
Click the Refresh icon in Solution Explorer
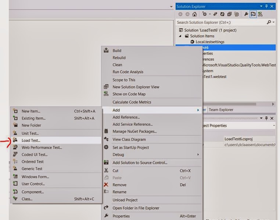pos(222,14)
